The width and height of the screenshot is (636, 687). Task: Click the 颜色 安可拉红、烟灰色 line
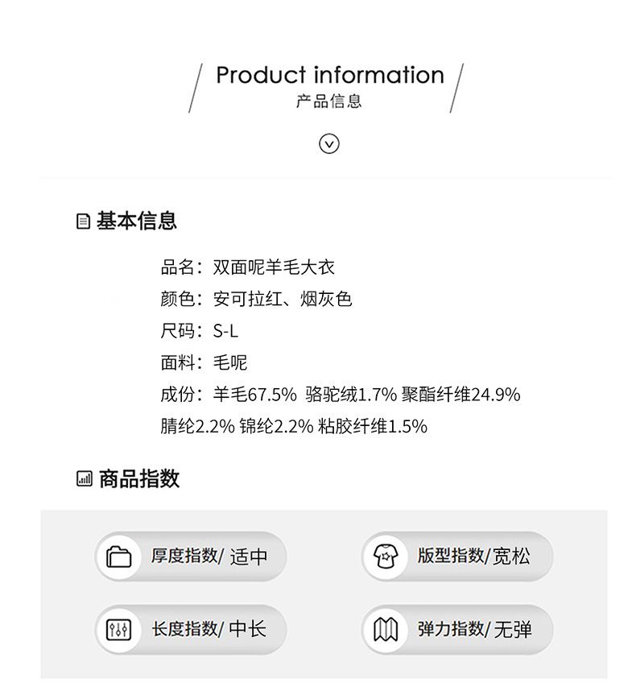pos(256,299)
